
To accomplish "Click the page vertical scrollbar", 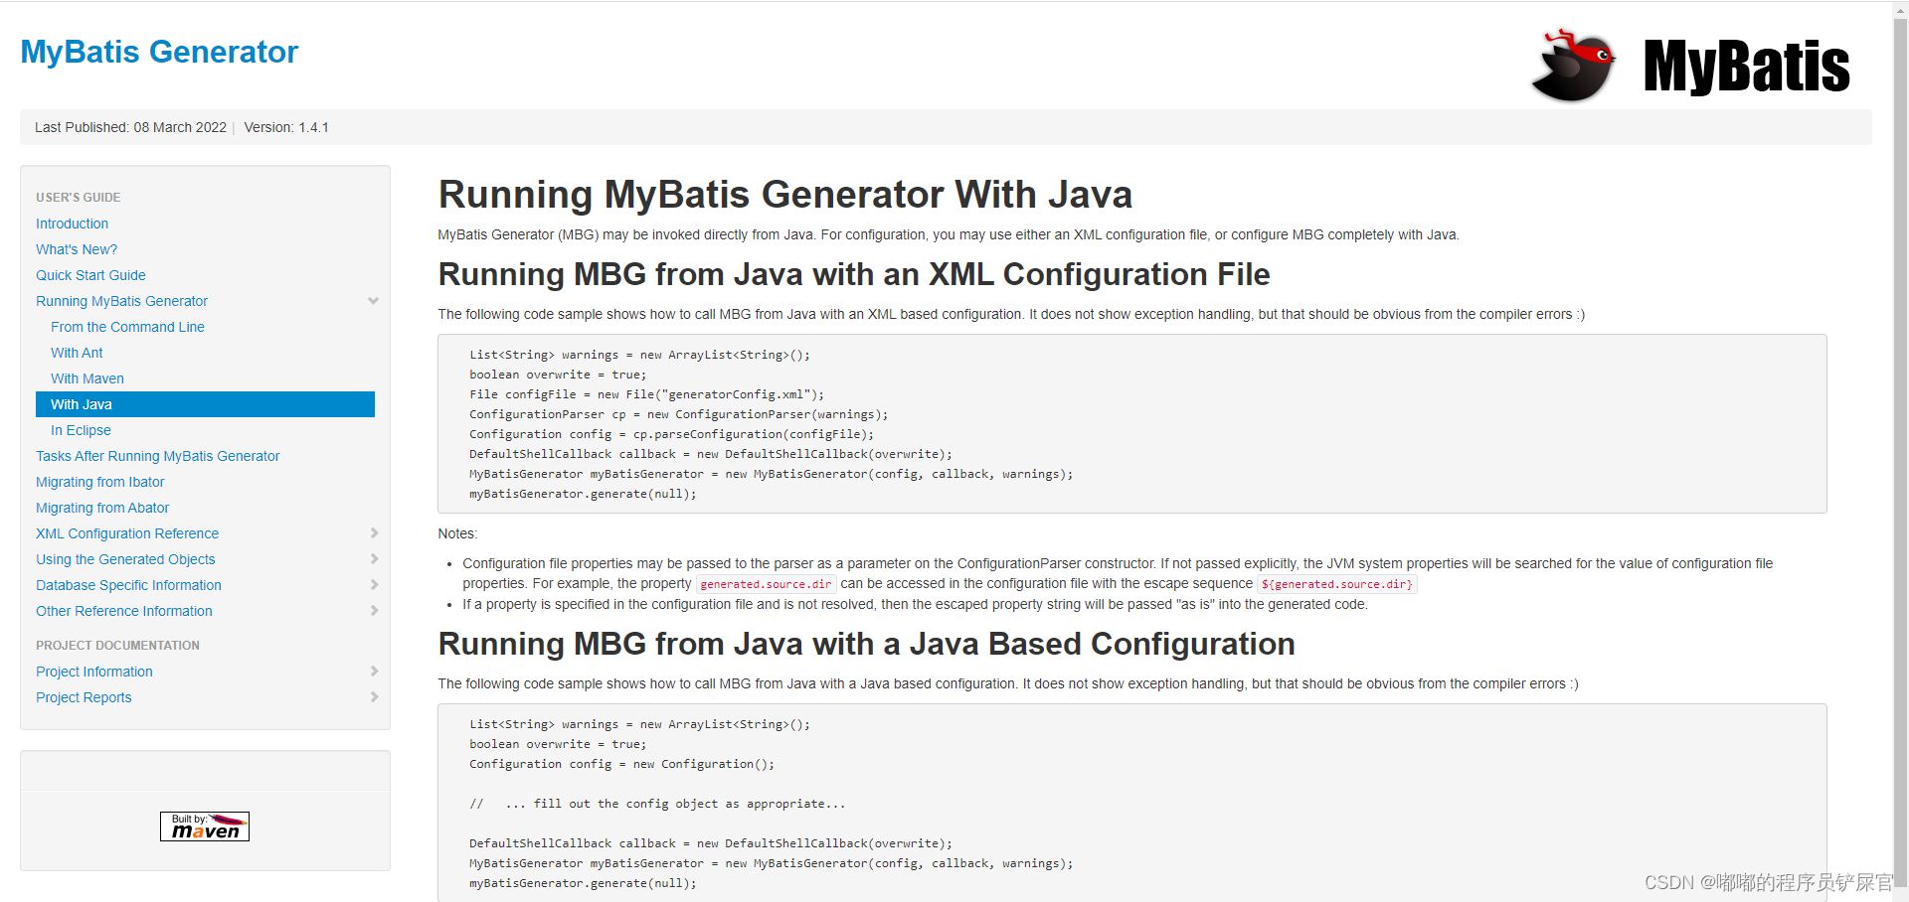I will 1900,451.
